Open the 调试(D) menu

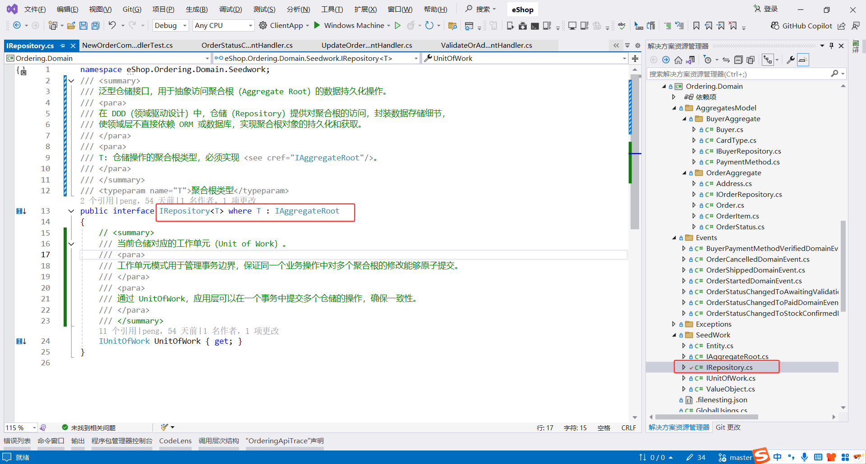click(x=230, y=9)
